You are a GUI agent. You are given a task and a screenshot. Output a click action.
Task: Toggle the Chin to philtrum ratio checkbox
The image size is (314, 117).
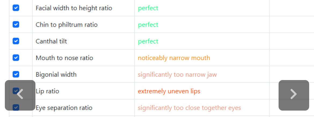click(16, 25)
